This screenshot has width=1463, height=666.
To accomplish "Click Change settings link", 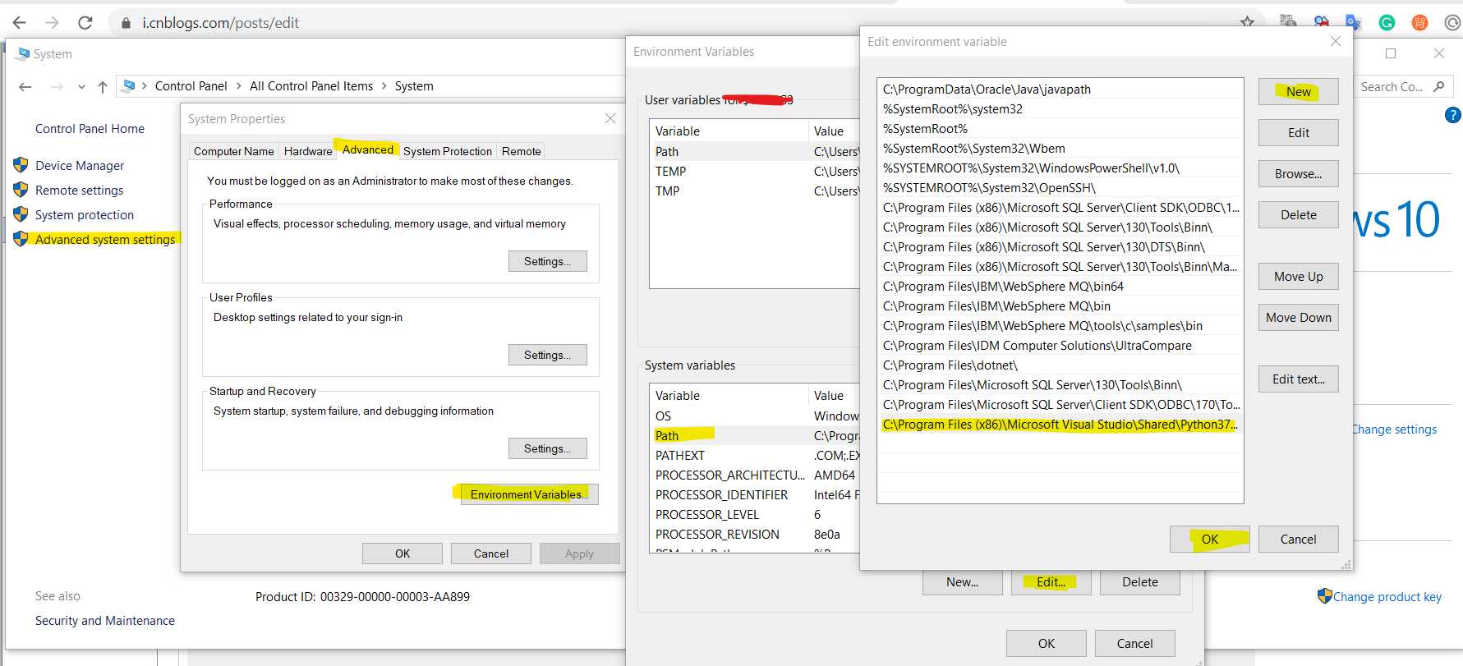I will pos(1394,429).
